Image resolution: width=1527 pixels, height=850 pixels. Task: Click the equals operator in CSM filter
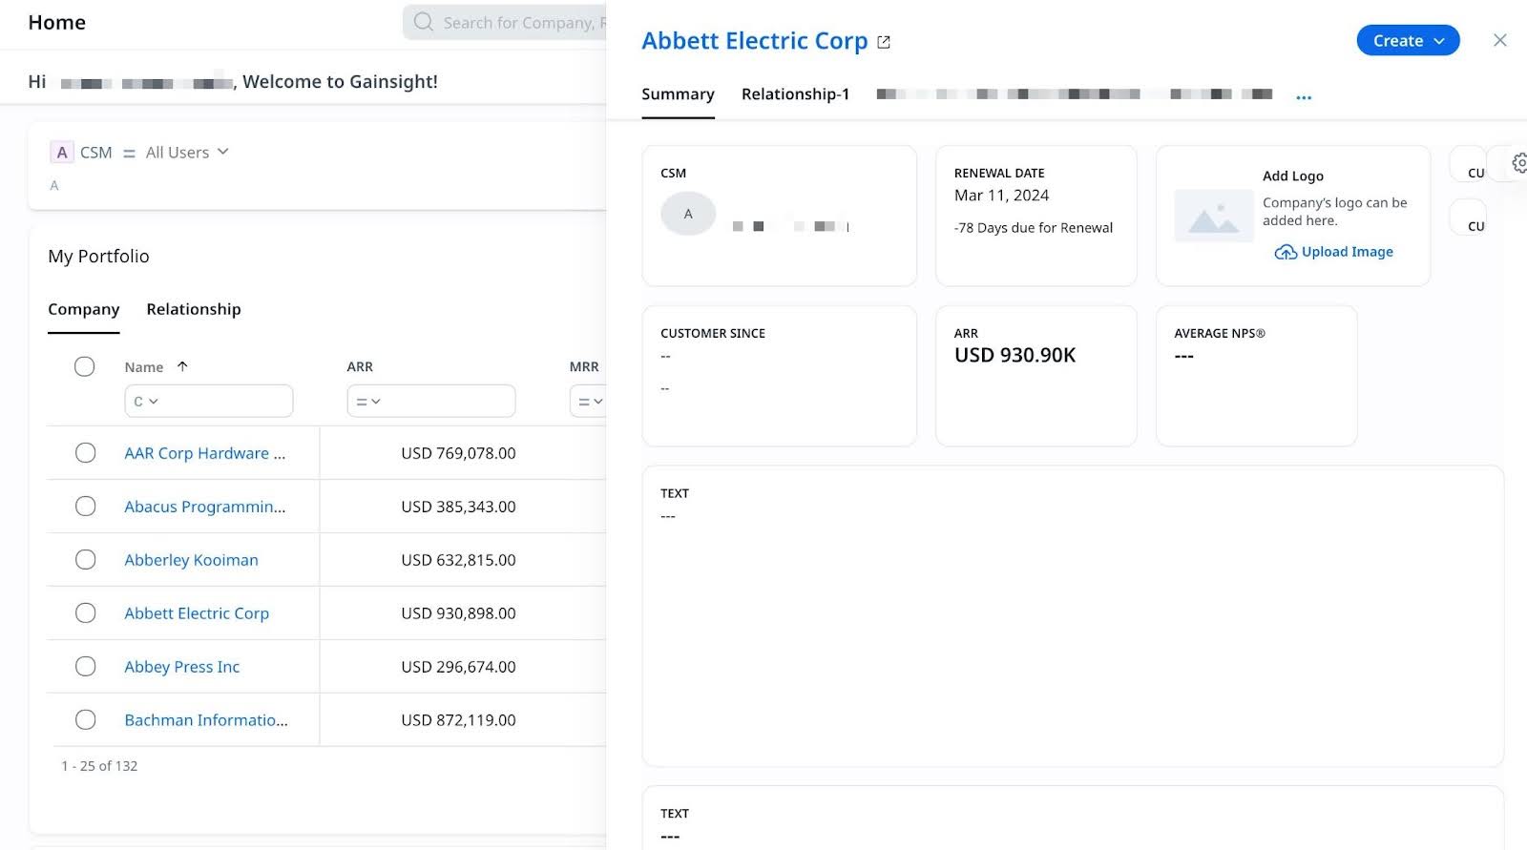coord(129,153)
